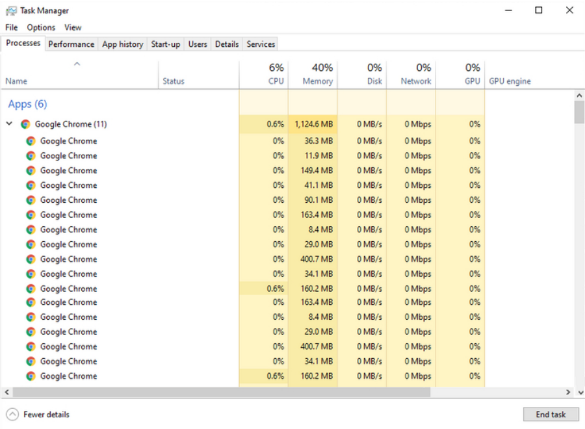This screenshot has height=429, width=585.
Task: Open the File menu
Action: [x=12, y=27]
